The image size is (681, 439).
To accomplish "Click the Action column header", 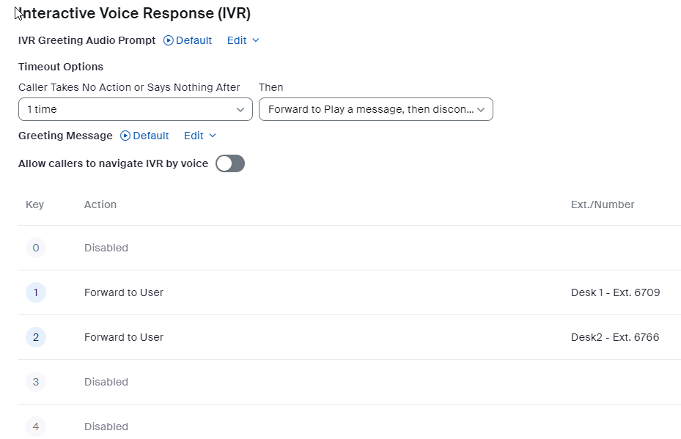I will [100, 204].
